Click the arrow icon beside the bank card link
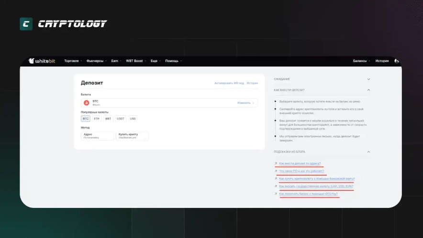This screenshot has height=238, width=423. (x=276, y=179)
